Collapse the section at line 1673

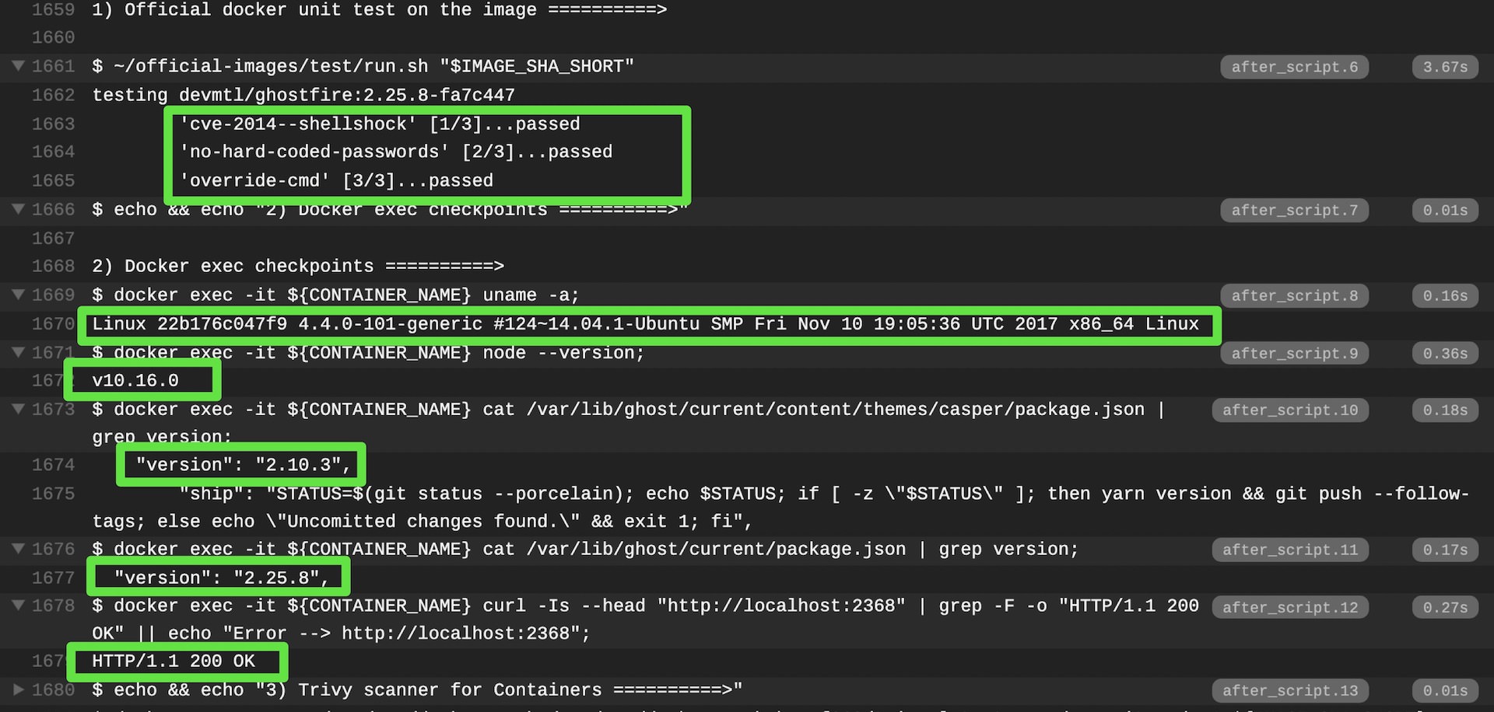[x=19, y=409]
